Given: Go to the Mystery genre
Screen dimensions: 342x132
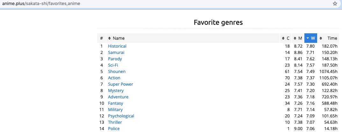Looking at the screenshot, I should [116, 91].
